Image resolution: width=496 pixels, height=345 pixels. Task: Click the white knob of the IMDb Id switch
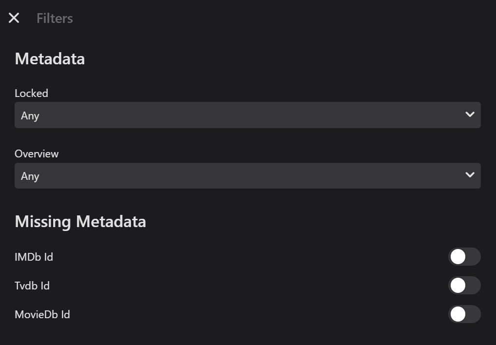[x=458, y=257]
